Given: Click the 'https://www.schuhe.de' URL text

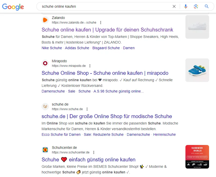Looking at the screenshot, I should pyautogui.click(x=67, y=109).
